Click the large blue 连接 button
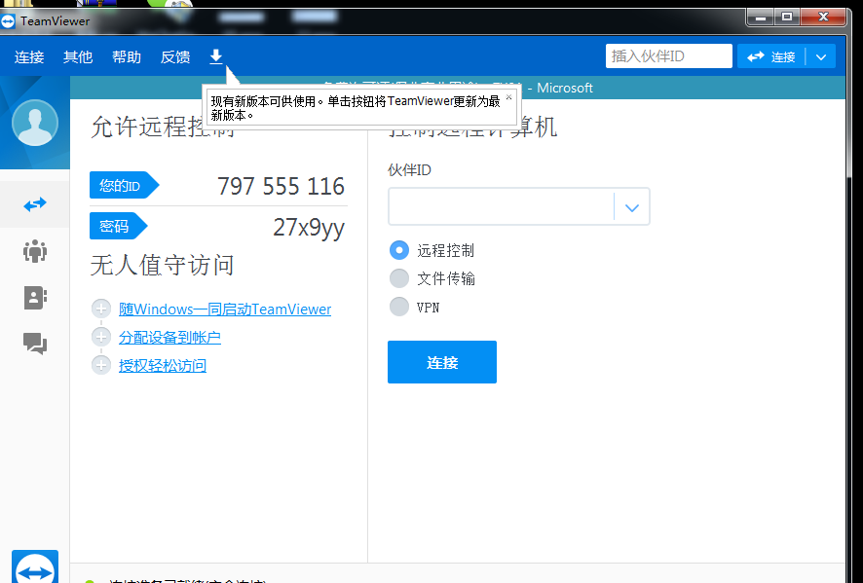This screenshot has height=583, width=863. click(x=442, y=362)
